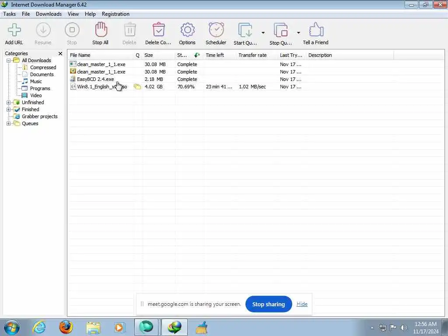Click the Stop toolbar icon
The width and height of the screenshot is (448, 336).
point(72,30)
